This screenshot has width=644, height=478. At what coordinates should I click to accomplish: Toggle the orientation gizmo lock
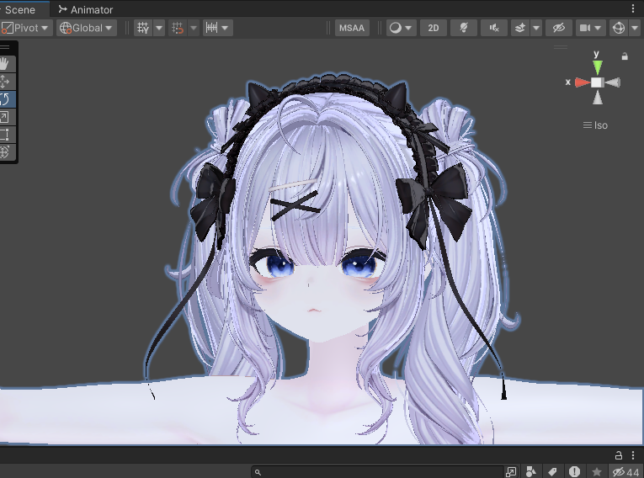pyautogui.click(x=625, y=56)
